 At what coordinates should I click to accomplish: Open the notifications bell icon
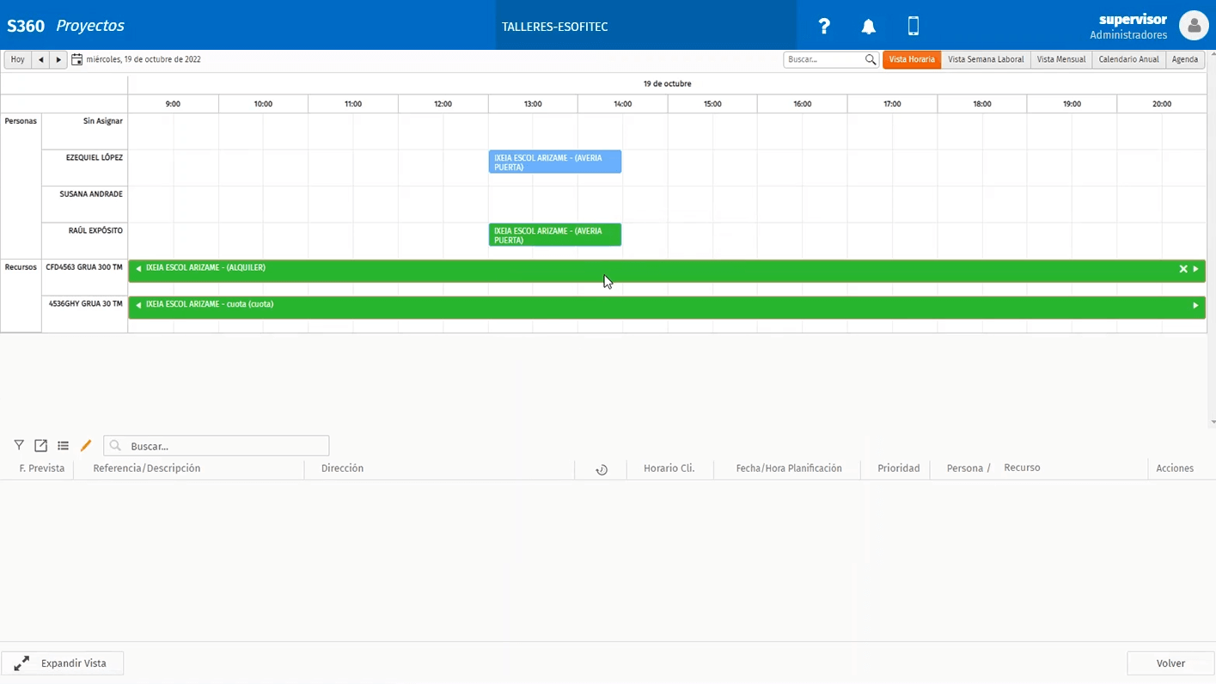(x=869, y=27)
